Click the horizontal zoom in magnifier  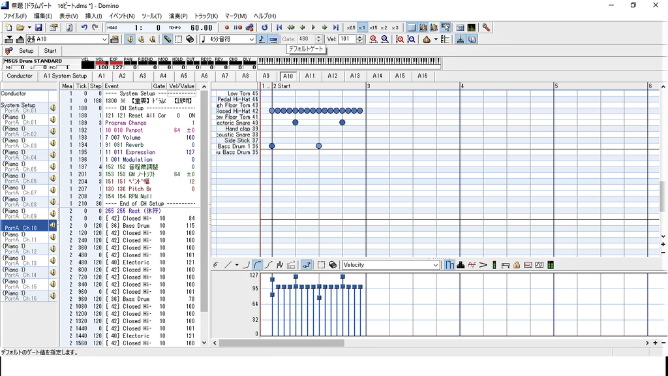point(374,39)
